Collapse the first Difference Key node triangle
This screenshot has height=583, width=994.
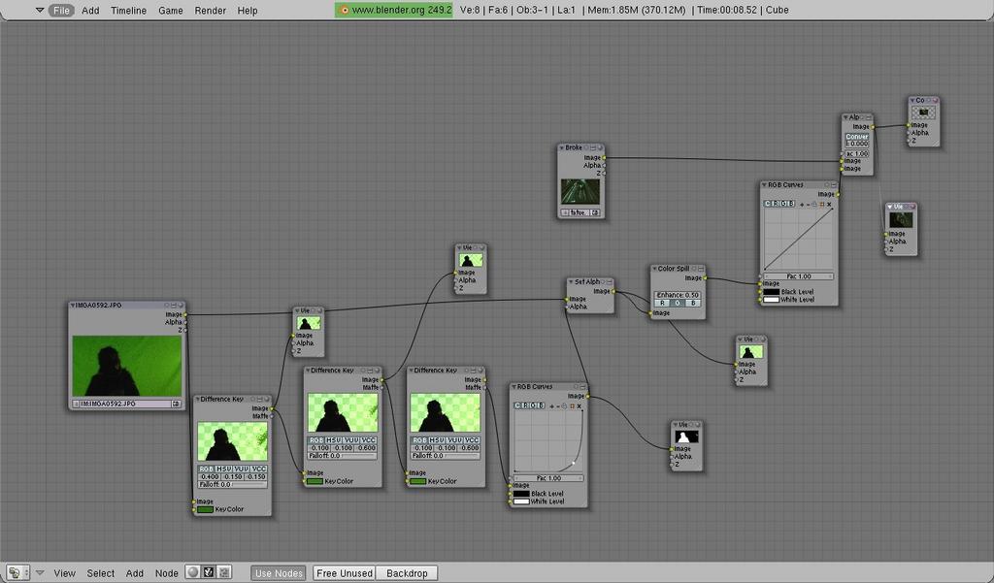pos(197,400)
